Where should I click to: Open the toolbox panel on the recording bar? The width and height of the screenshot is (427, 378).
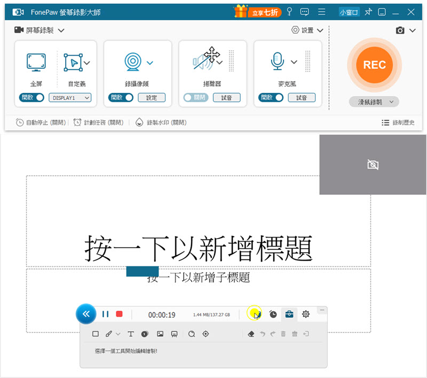point(289,314)
